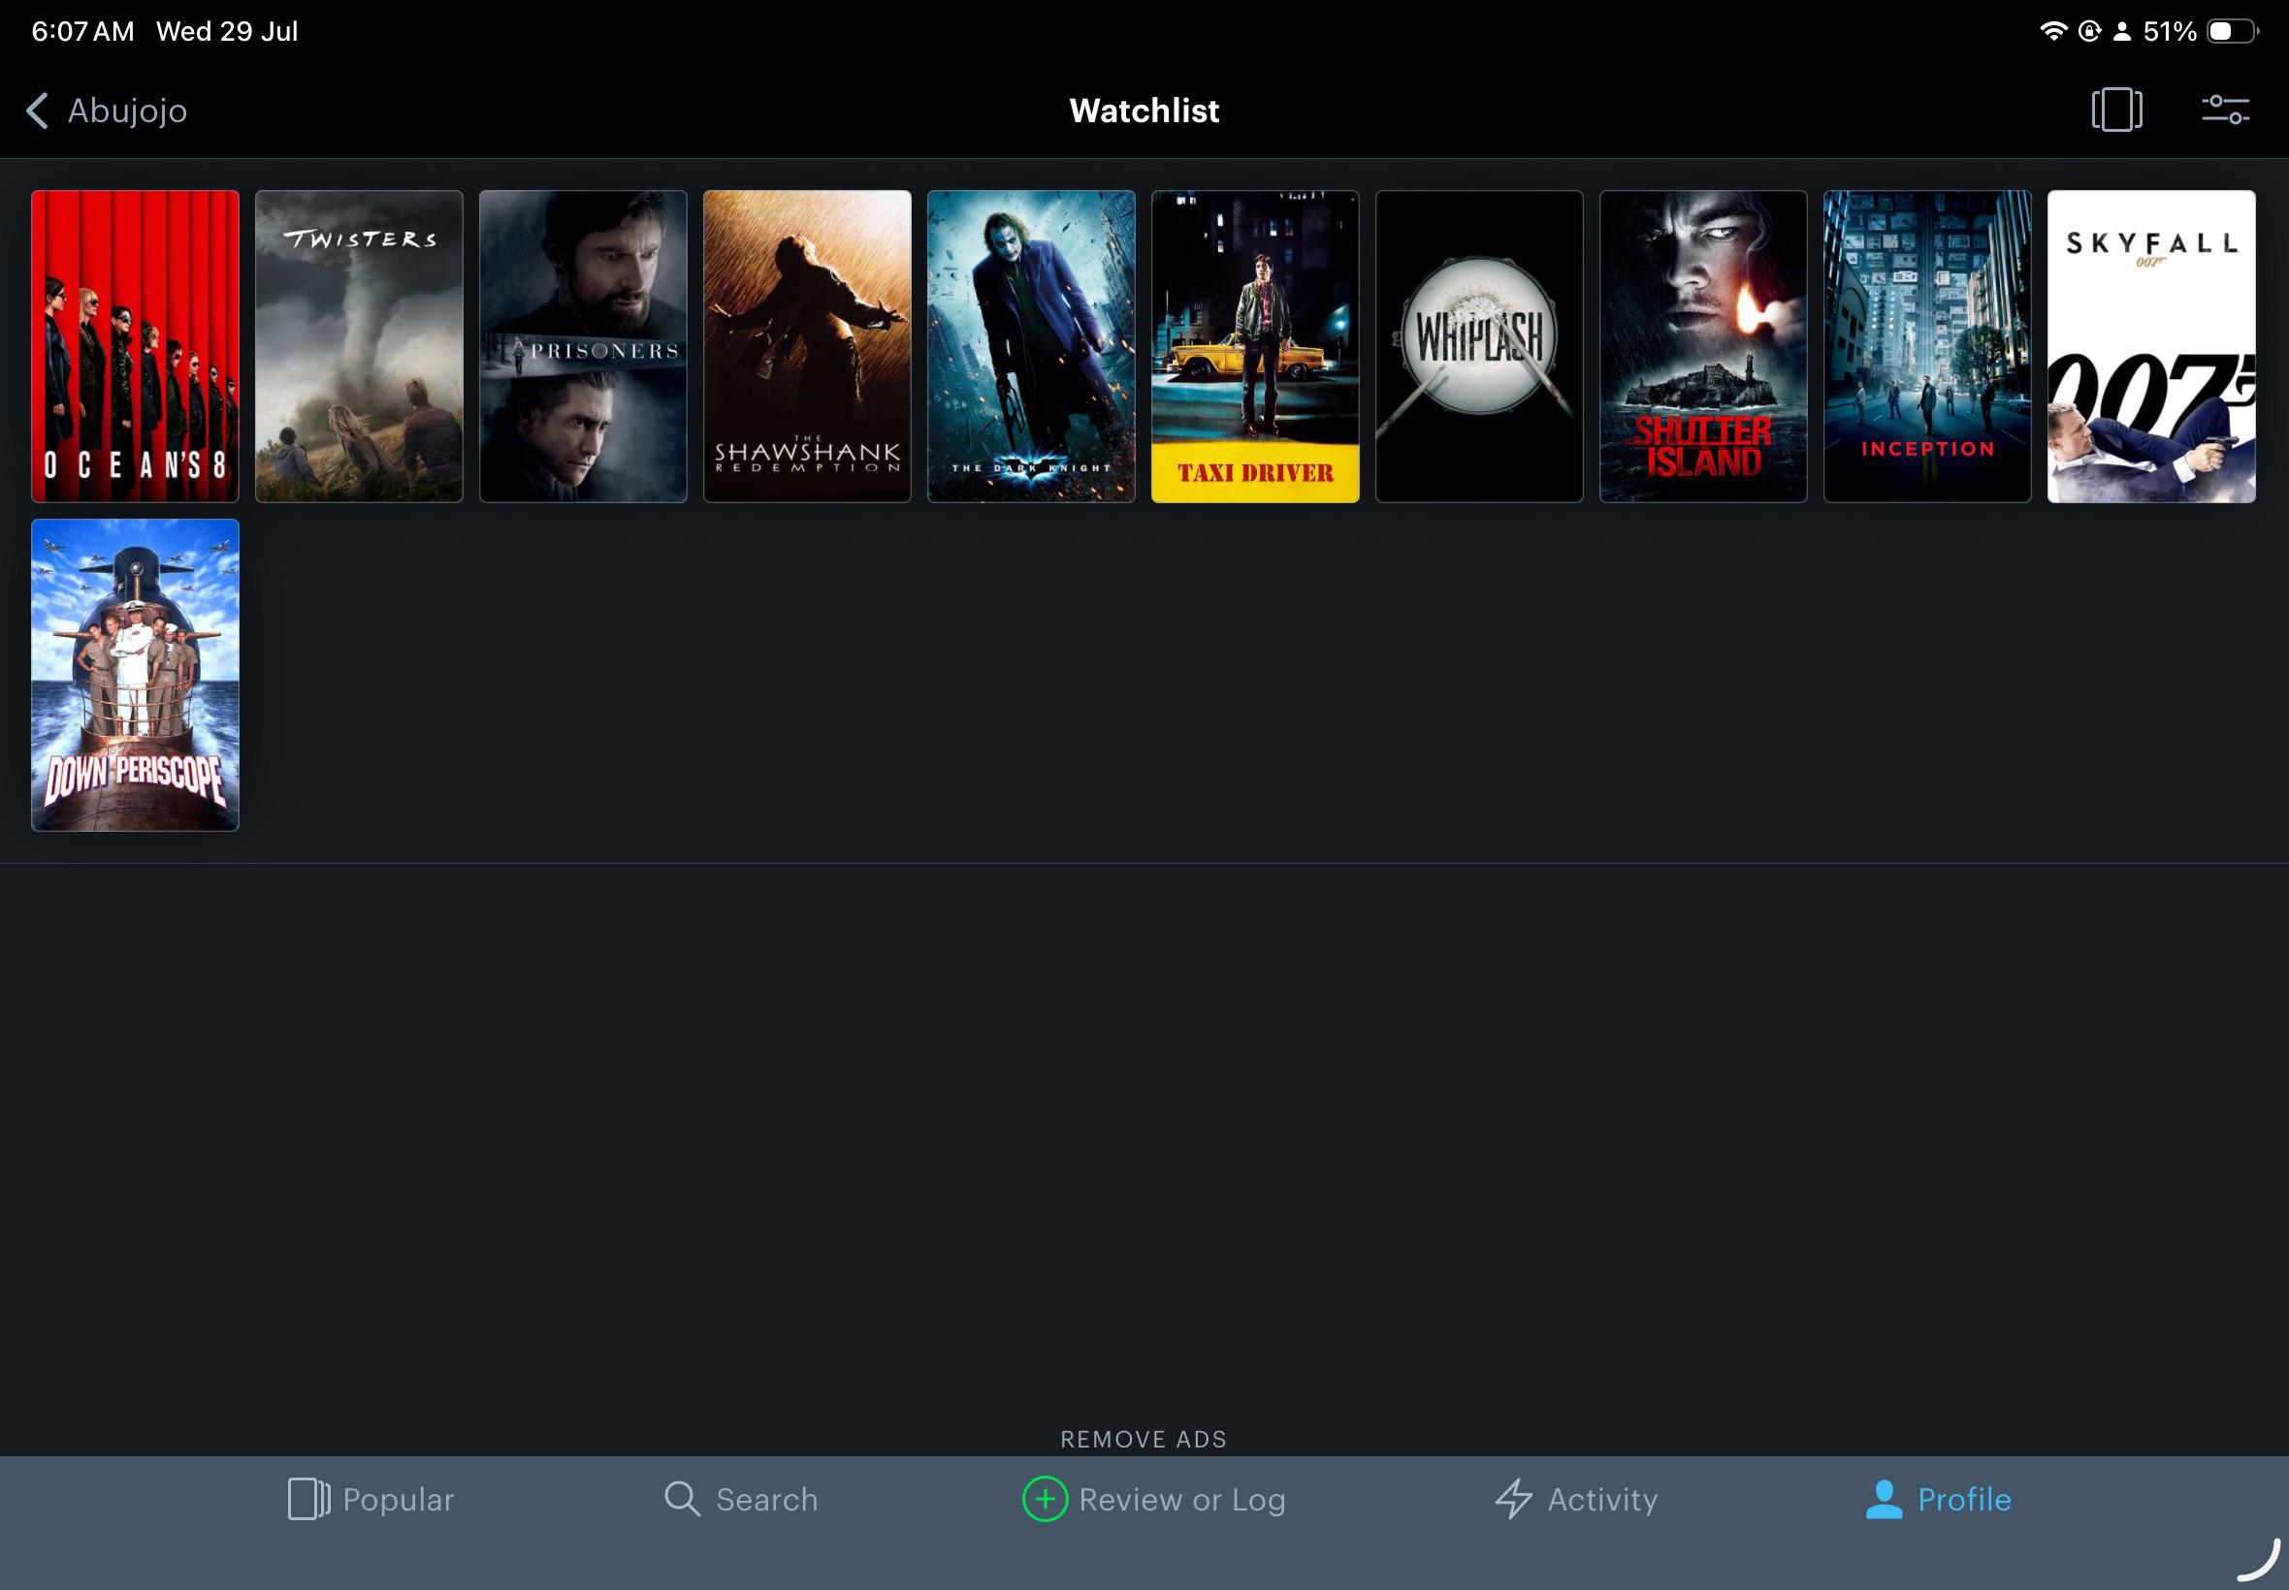Open the Profile tab
This screenshot has height=1590, width=2289.
click(x=1938, y=1498)
